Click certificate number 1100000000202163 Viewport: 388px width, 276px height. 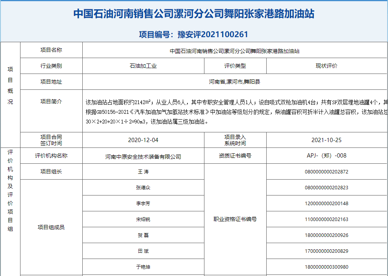pyautogui.click(x=327, y=219)
